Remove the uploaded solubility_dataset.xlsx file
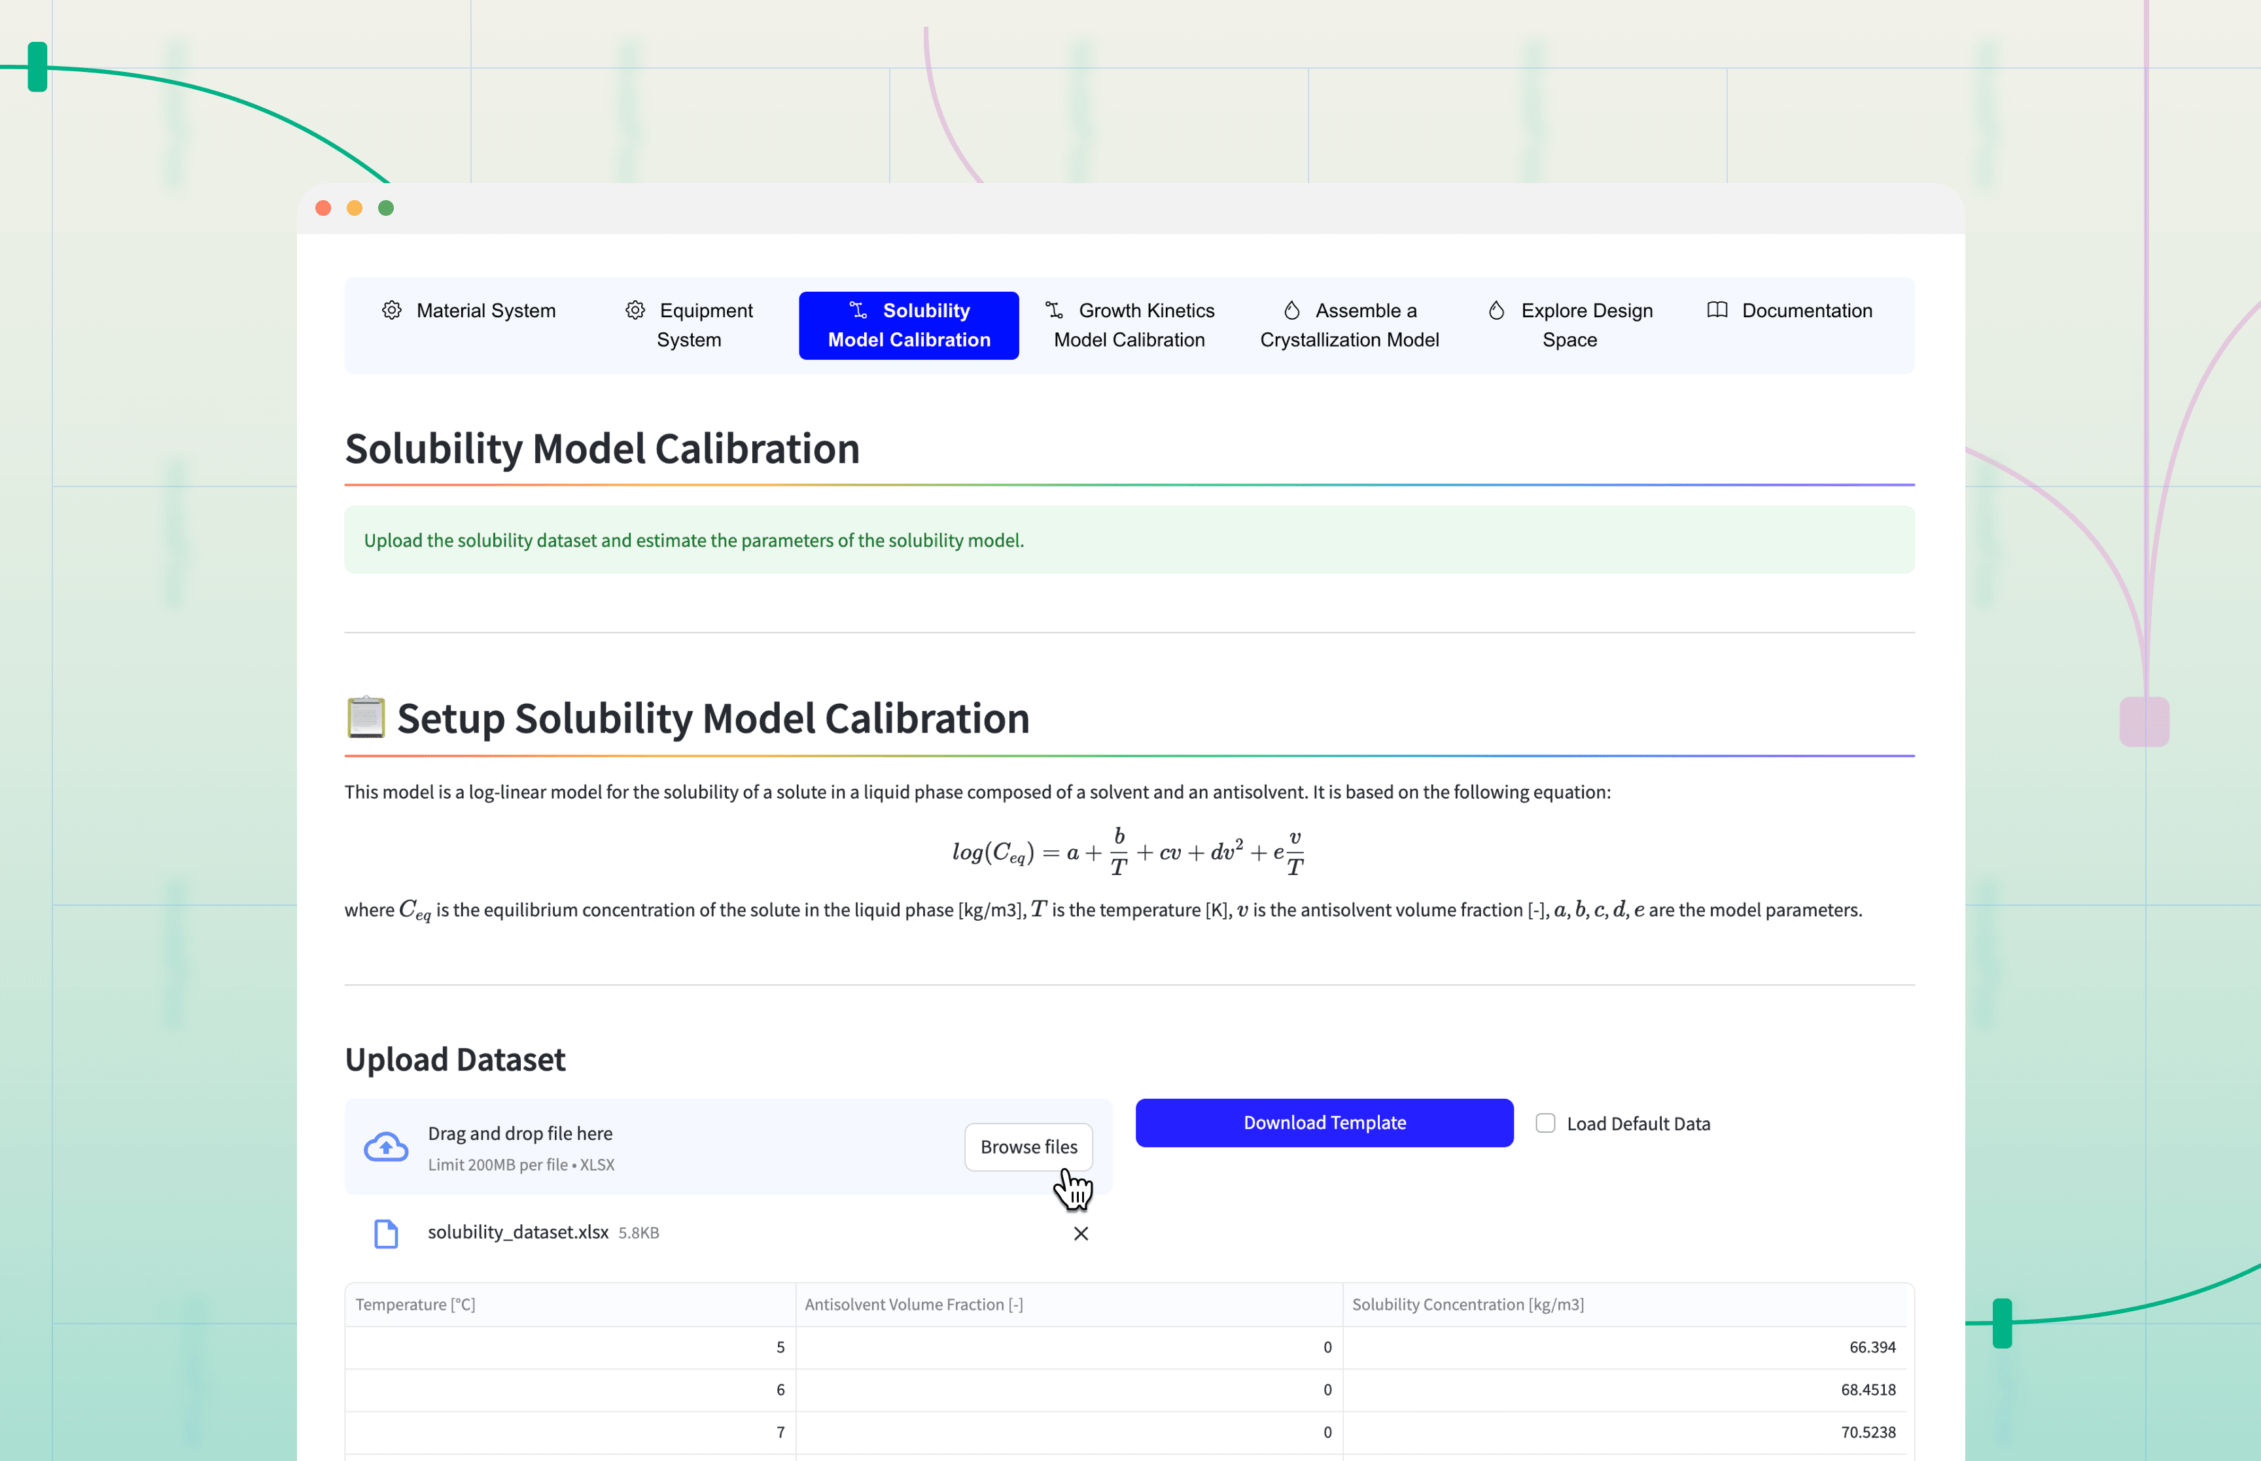Viewport: 2261px width, 1461px height. [1081, 1234]
